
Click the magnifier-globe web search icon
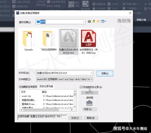119,21
